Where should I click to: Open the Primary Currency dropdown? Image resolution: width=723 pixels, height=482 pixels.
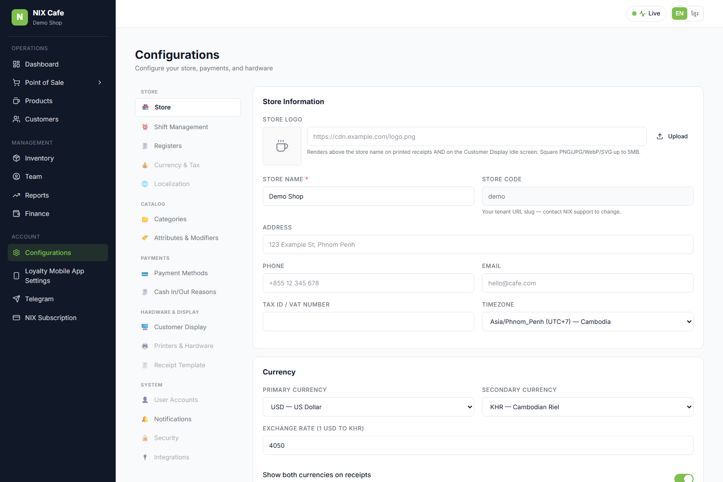click(x=368, y=407)
